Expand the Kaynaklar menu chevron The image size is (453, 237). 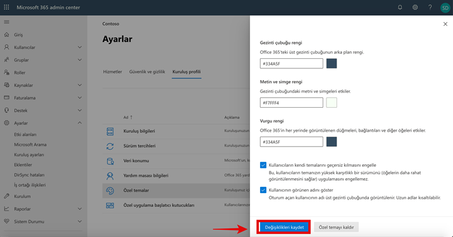coord(80,85)
